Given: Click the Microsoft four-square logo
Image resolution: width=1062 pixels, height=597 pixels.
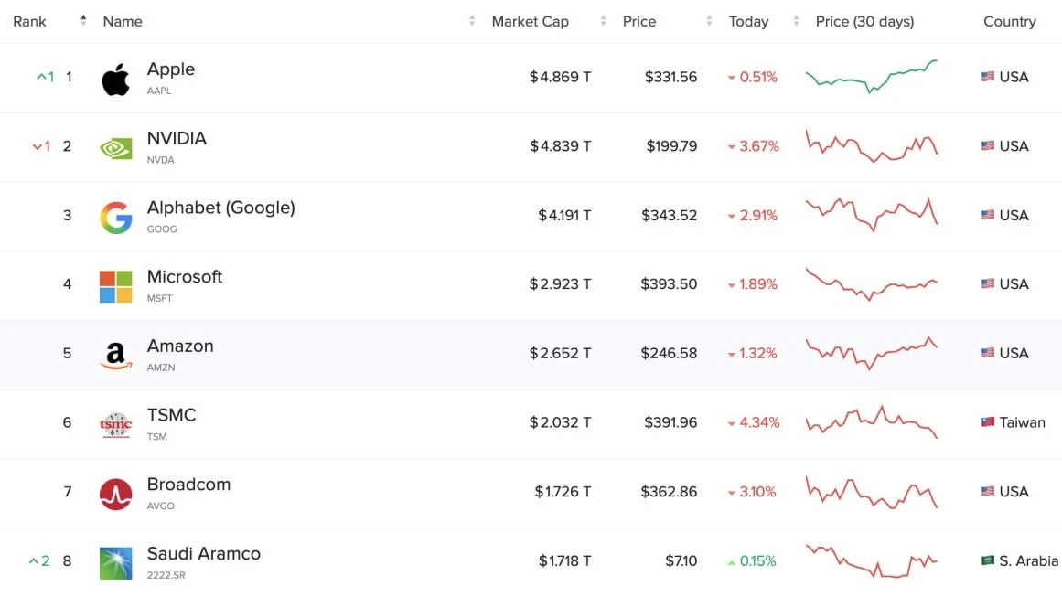Looking at the screenshot, I should [x=116, y=286].
